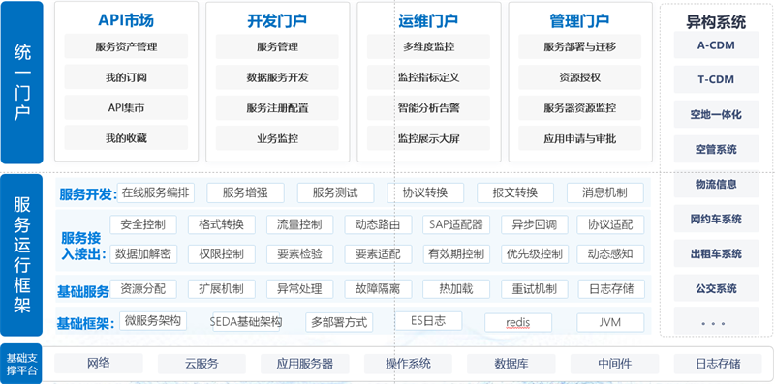Click 业务监控 under 开发门户
The image size is (775, 384).
(277, 138)
